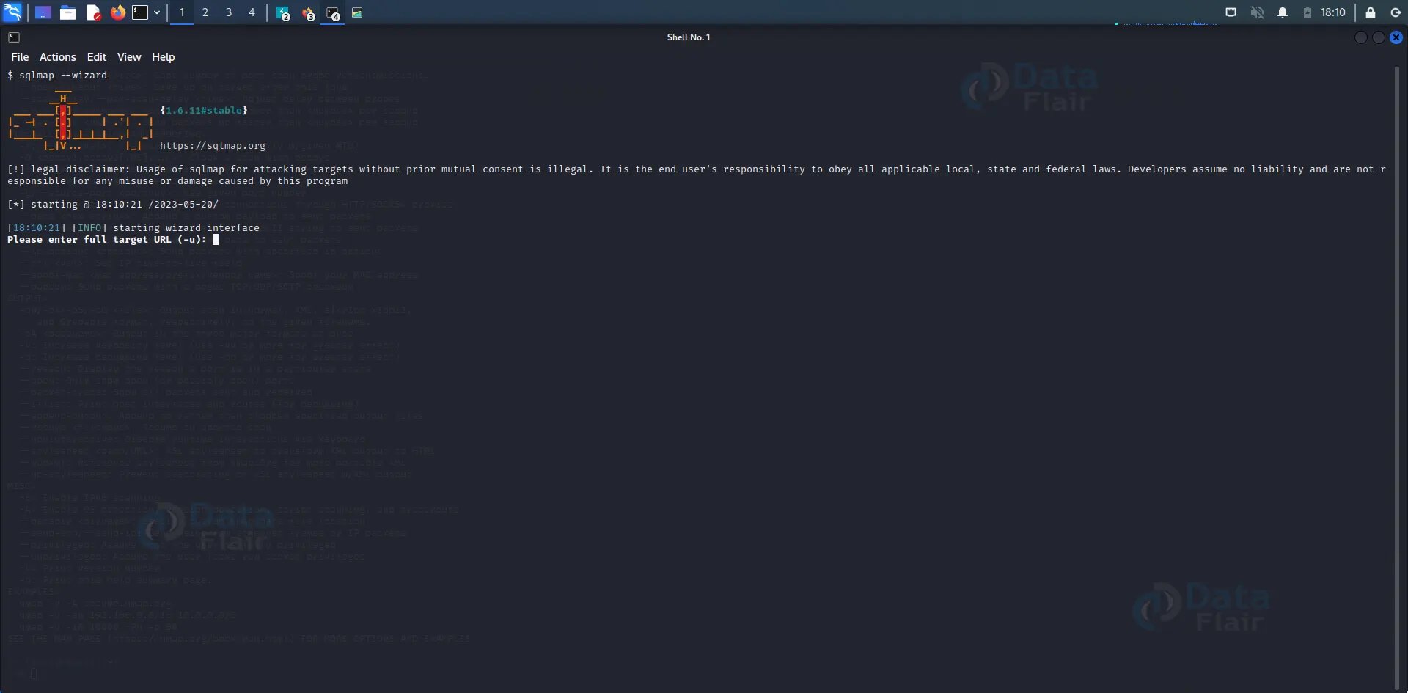Switch to workspace 4
This screenshot has height=693, width=1408.
[252, 12]
